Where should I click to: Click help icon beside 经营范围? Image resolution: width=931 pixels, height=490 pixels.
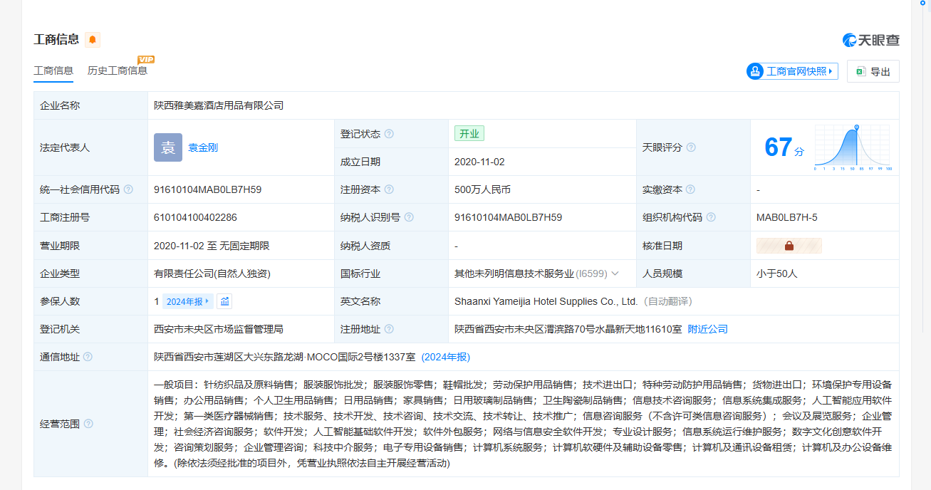tap(88, 424)
